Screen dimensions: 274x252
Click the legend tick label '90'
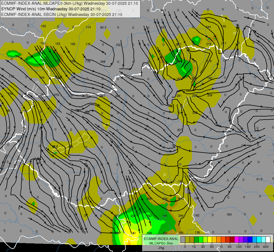[x=229, y=247]
